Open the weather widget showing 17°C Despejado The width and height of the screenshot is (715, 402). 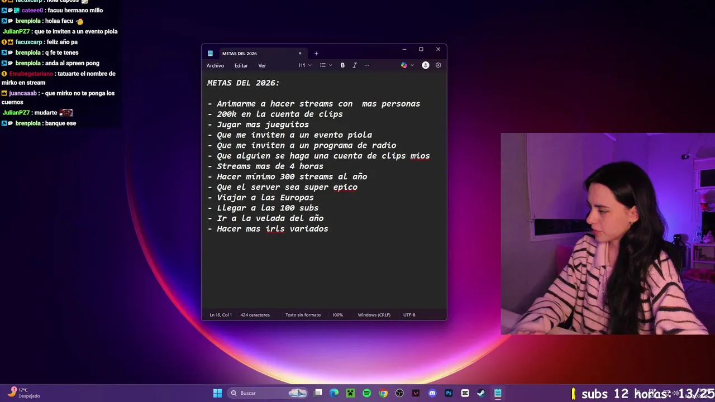pos(23,393)
